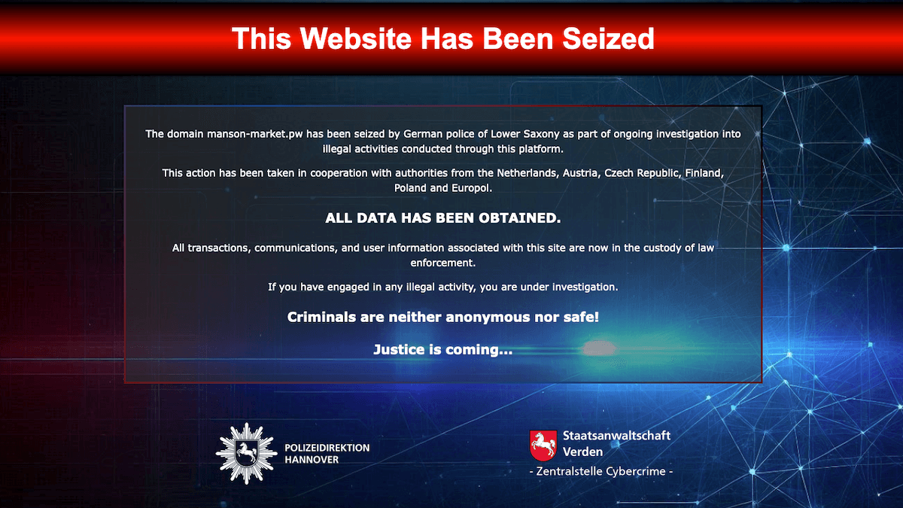Click the paragraph about transactions and communications
Image resolution: width=903 pixels, height=508 pixels.
coord(443,255)
